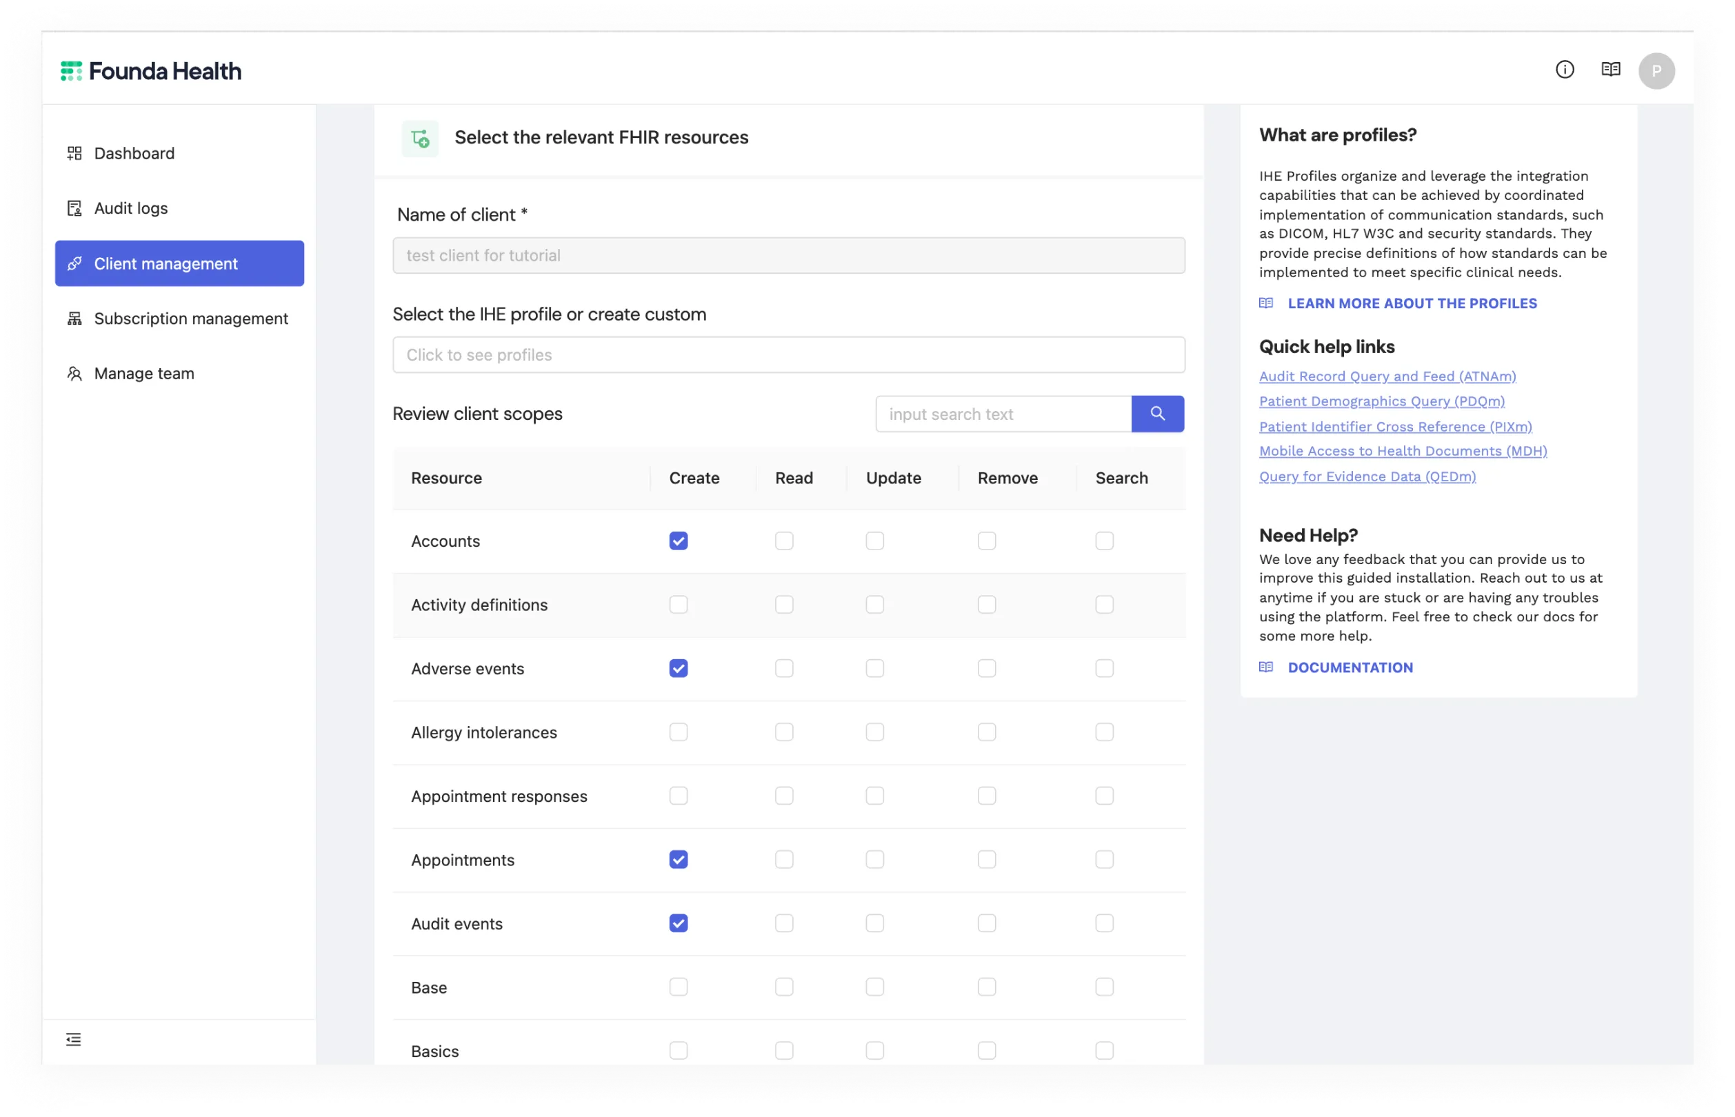Focus the scopes search text field
The width and height of the screenshot is (1735, 1117).
1003,414
